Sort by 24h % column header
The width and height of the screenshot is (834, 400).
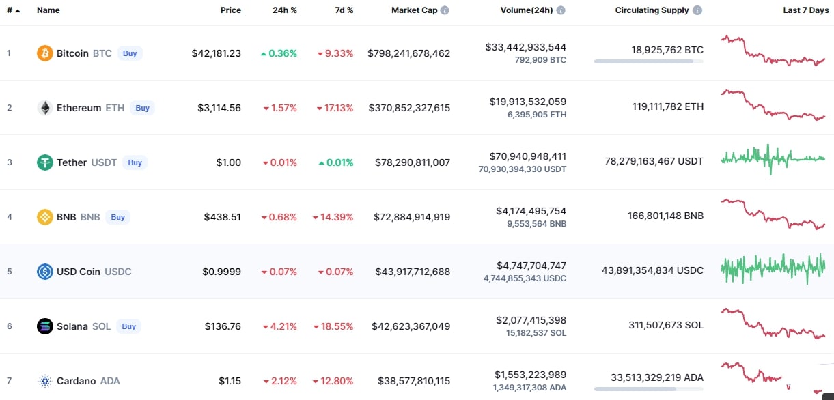point(285,10)
